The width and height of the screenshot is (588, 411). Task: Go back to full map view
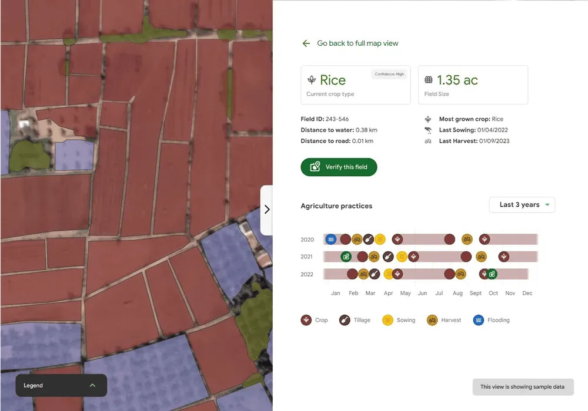pos(350,43)
